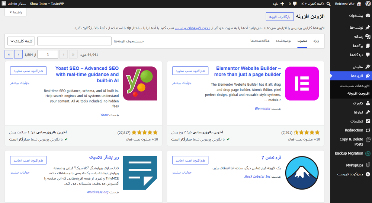
Task: Click the Yoast author link
Action: tap(104, 115)
